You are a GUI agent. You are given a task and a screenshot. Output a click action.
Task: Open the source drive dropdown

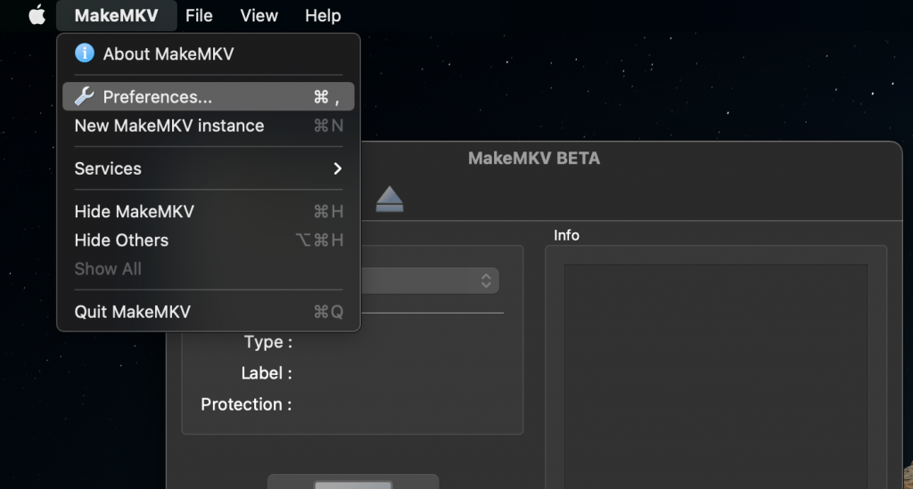coord(430,281)
